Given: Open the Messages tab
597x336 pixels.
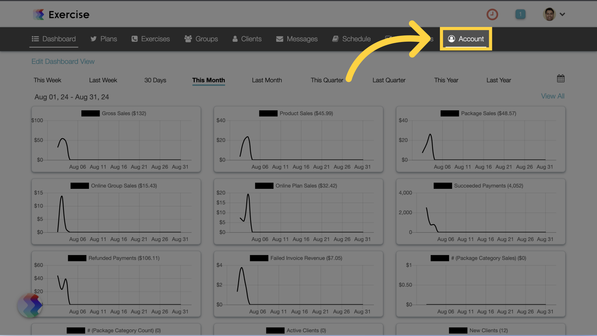Looking at the screenshot, I should (297, 39).
